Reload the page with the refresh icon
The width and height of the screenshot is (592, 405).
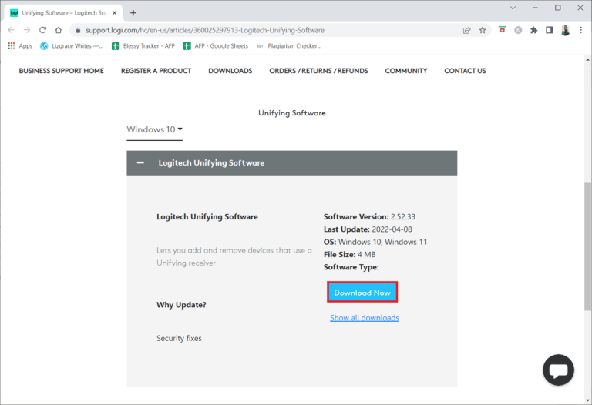(42, 30)
